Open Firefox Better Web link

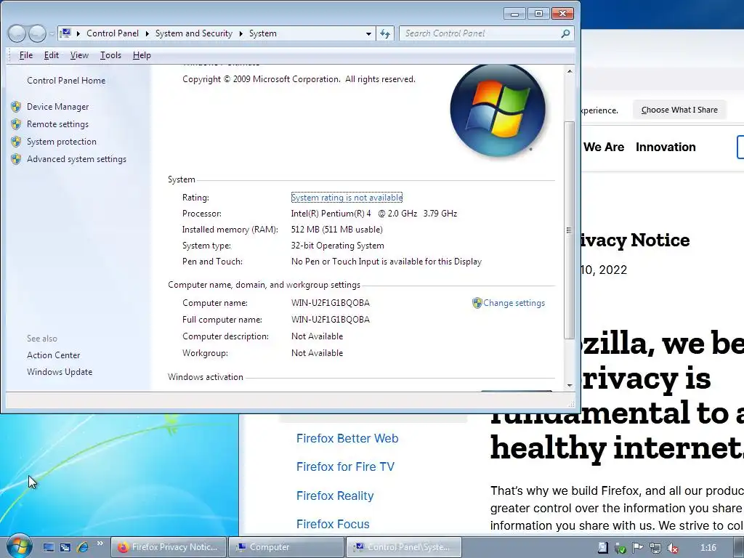pyautogui.click(x=347, y=438)
